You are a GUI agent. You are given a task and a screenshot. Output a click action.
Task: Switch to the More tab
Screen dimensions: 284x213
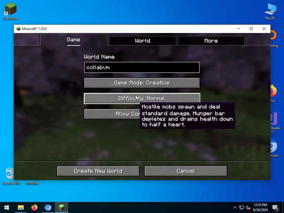click(211, 40)
